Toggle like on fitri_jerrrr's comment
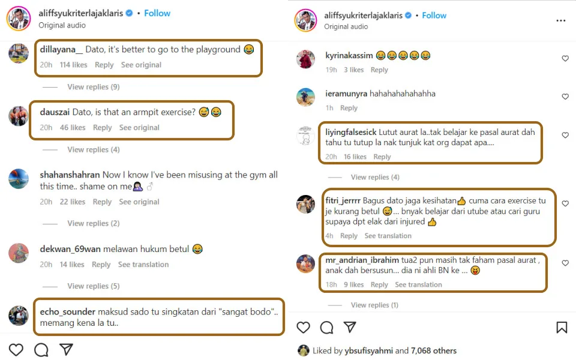 (x=565, y=204)
